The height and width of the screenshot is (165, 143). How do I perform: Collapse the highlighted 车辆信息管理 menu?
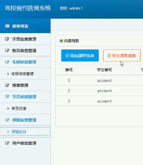[25, 62]
